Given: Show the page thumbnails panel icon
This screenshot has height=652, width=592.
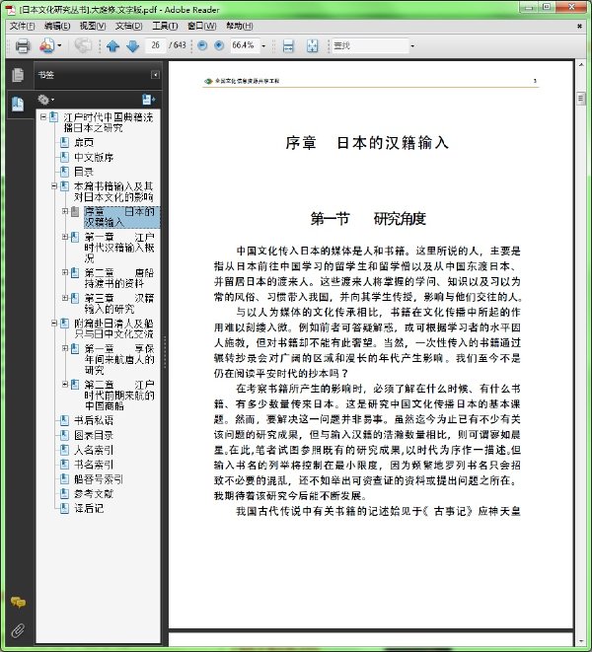Looking at the screenshot, I should tap(18, 75).
